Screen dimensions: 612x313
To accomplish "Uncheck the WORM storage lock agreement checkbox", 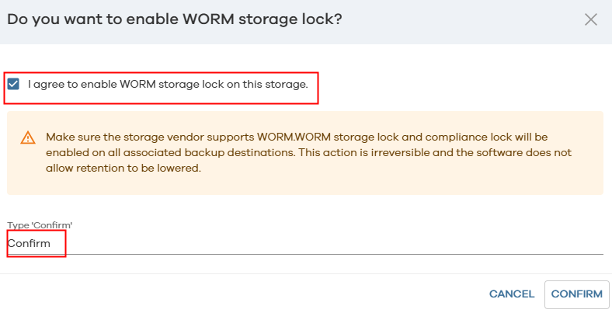I will 13,84.
